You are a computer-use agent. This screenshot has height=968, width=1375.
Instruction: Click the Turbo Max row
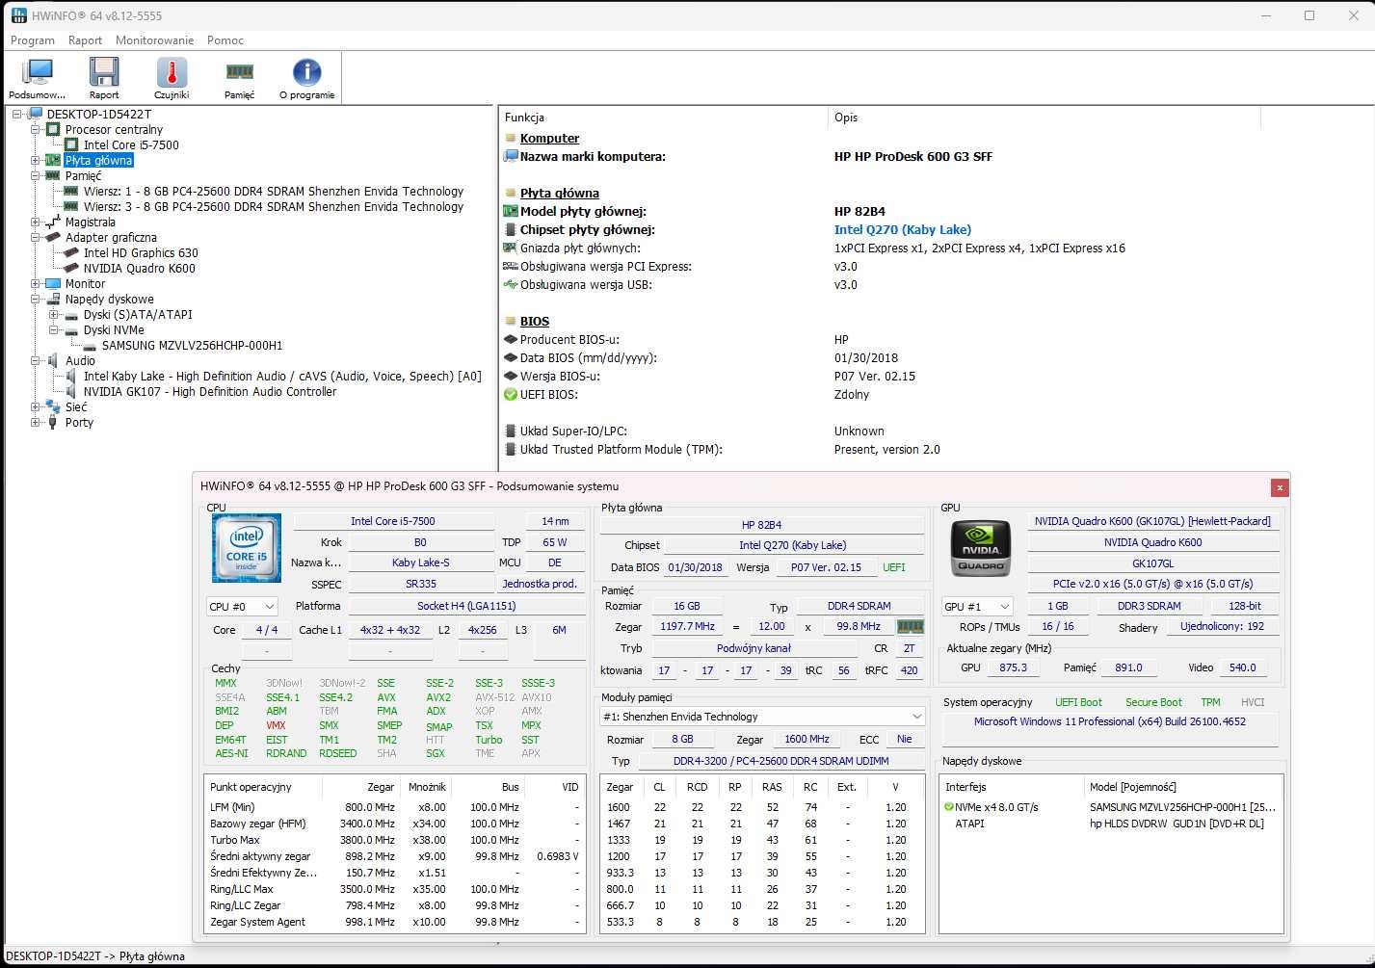click(x=394, y=840)
